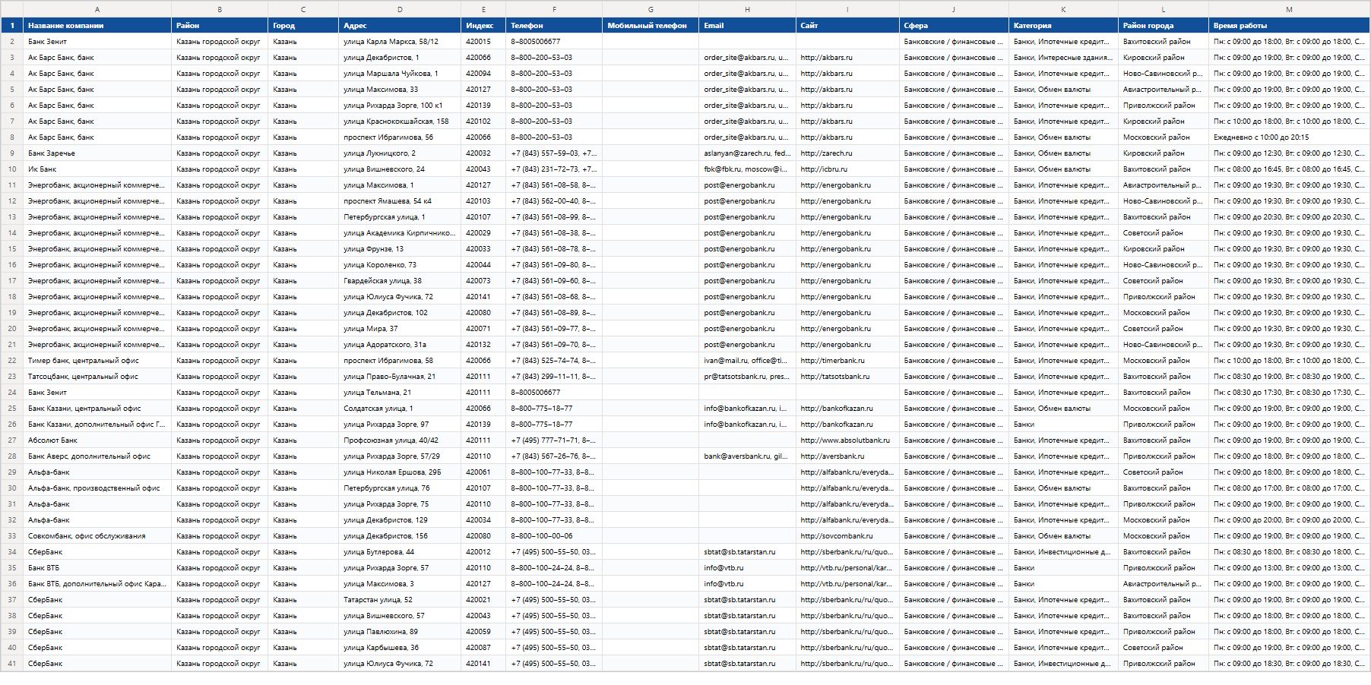The height and width of the screenshot is (685, 1371).
Task: Select postal index cell 420032
Action: [x=483, y=153]
